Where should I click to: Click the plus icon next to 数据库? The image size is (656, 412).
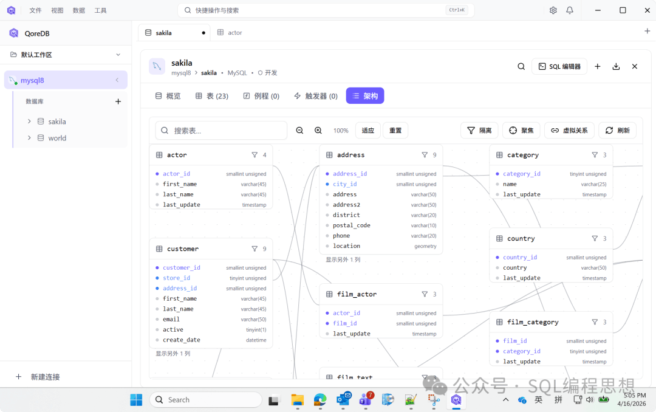pos(118,101)
